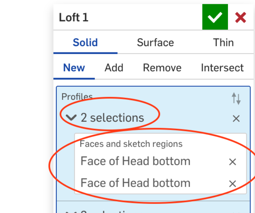Viewport: 255px width, 213px height.
Task: Click the 2 selections label
Action: 112,118
